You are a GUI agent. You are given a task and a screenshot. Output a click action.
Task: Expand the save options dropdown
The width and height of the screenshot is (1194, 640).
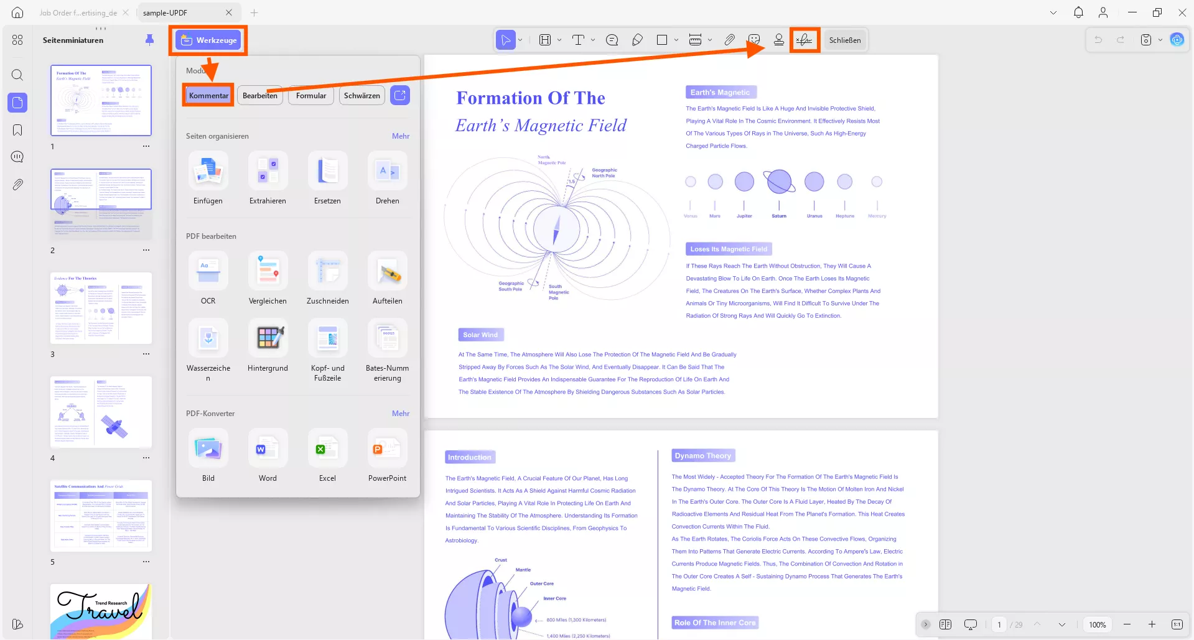[1160, 40]
